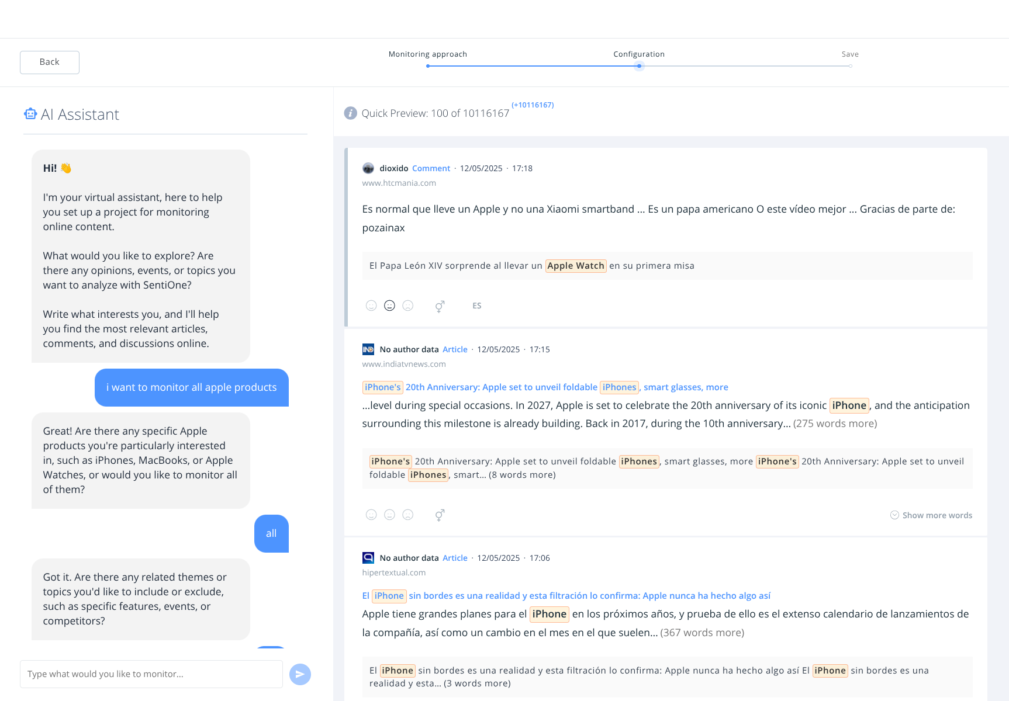Expand the (275 words more) text
Viewport: 1009px width, 701px height.
[x=835, y=424]
